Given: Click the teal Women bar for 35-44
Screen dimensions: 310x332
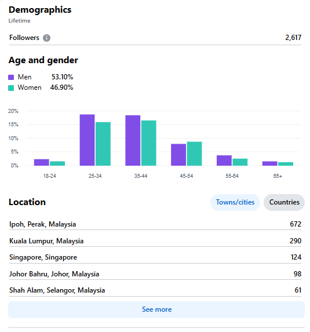Looking at the screenshot, I should [149, 143].
